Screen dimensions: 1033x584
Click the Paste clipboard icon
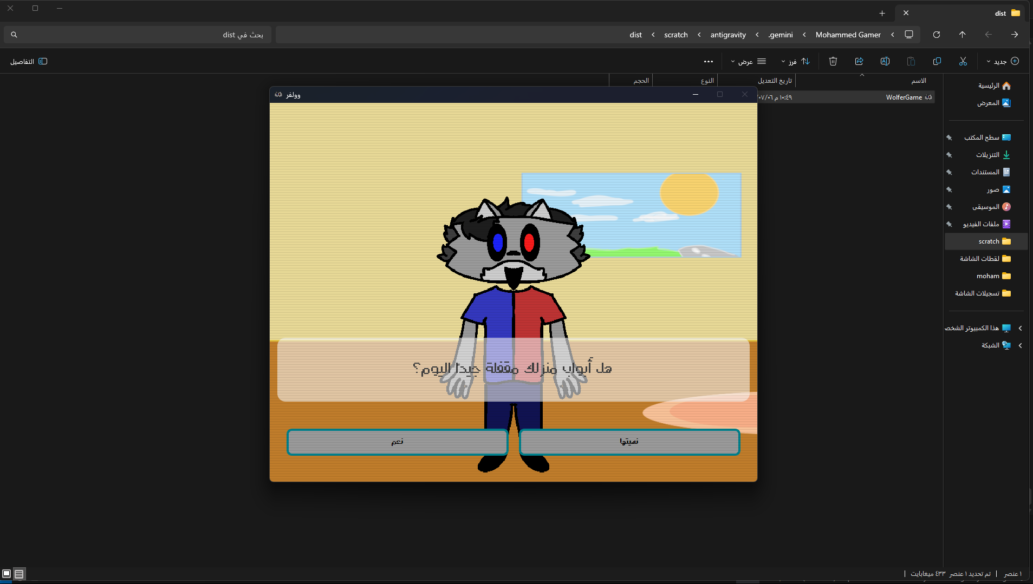911,61
